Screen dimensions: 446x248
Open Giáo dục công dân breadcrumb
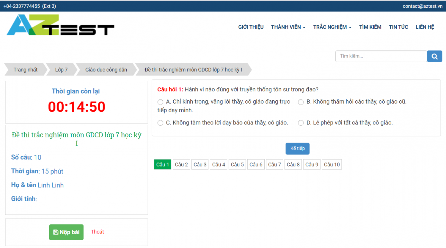106,70
